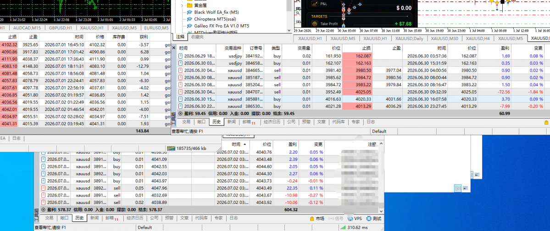This screenshot has width=550, height=231.
Task: Pick the Galileo FX Pro EA V1.0 MT5 icon
Action: click(189, 26)
